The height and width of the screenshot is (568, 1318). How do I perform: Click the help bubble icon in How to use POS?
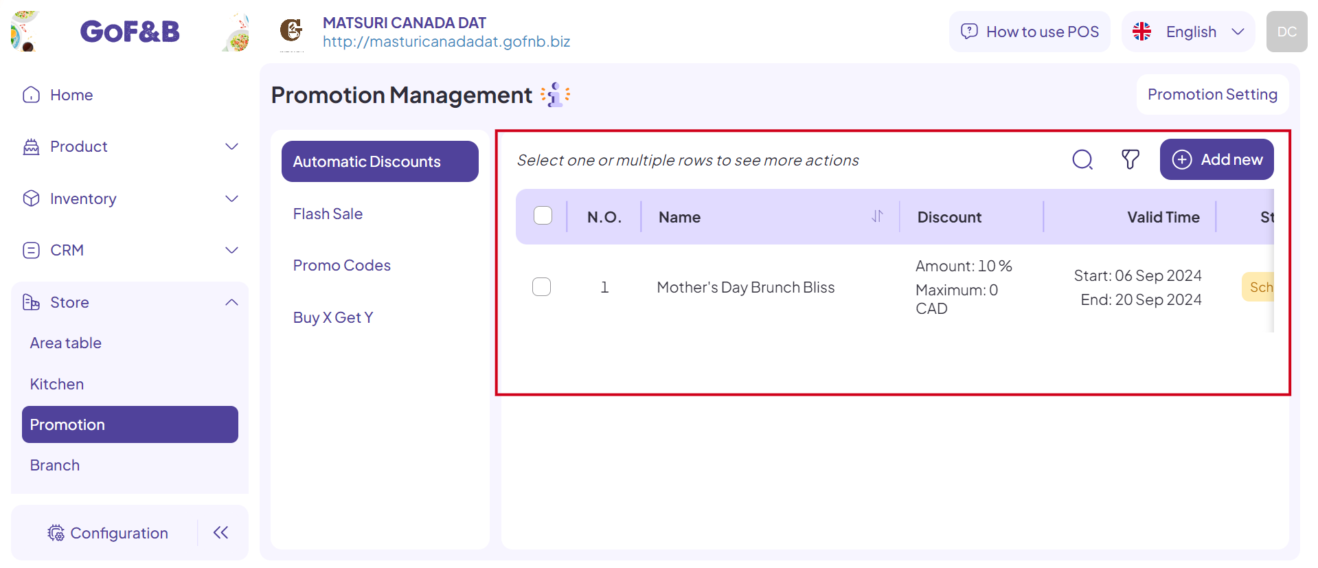coord(969,32)
